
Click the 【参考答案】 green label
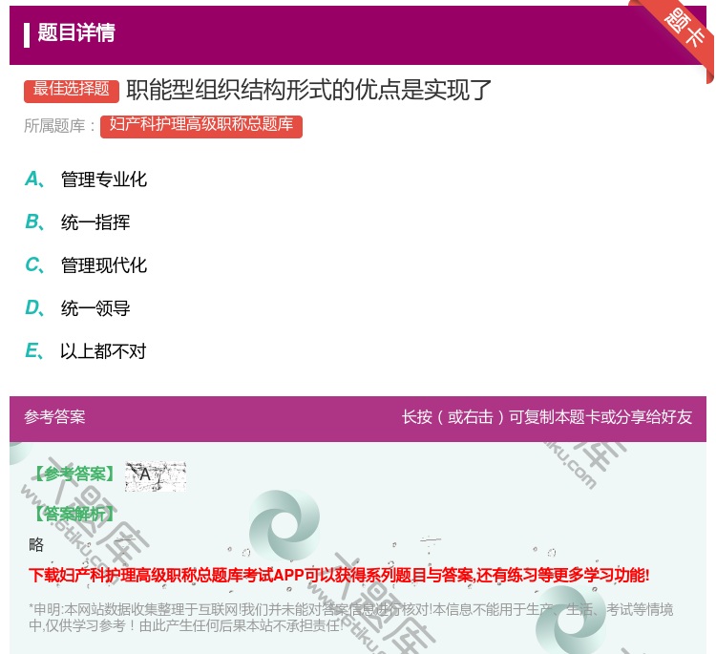point(74,475)
